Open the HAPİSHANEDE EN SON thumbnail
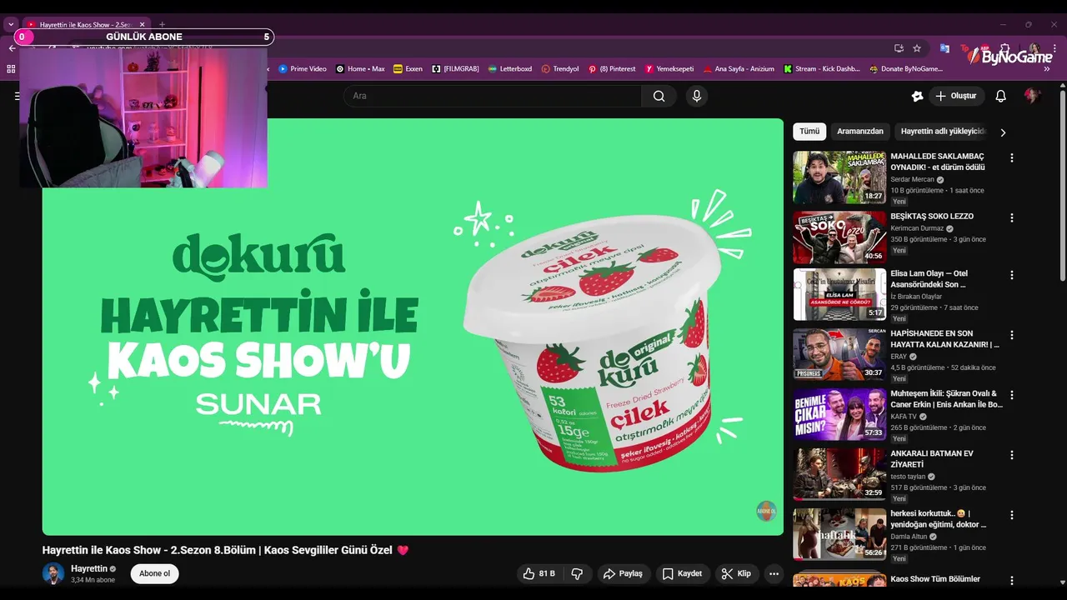Image resolution: width=1067 pixels, height=600 pixels. coord(839,354)
